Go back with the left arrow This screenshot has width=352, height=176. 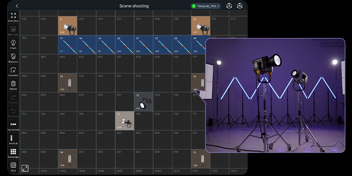(x=17, y=6)
